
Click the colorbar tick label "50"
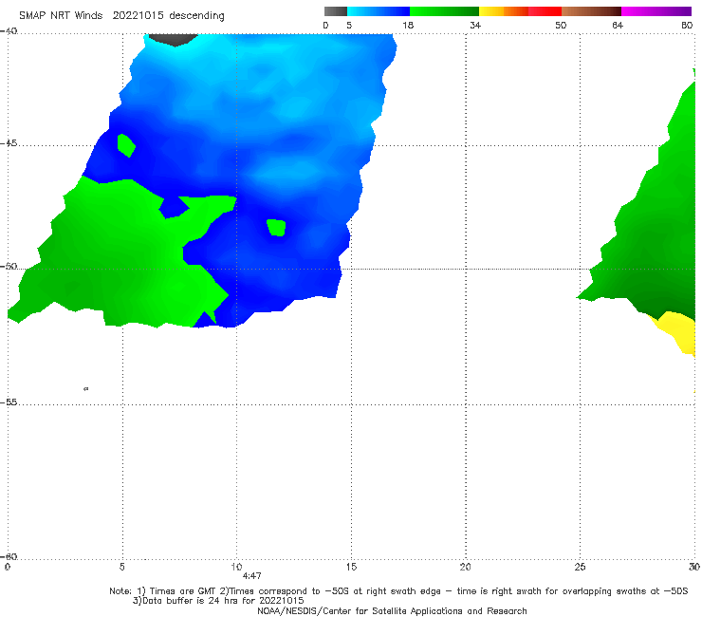(x=561, y=25)
